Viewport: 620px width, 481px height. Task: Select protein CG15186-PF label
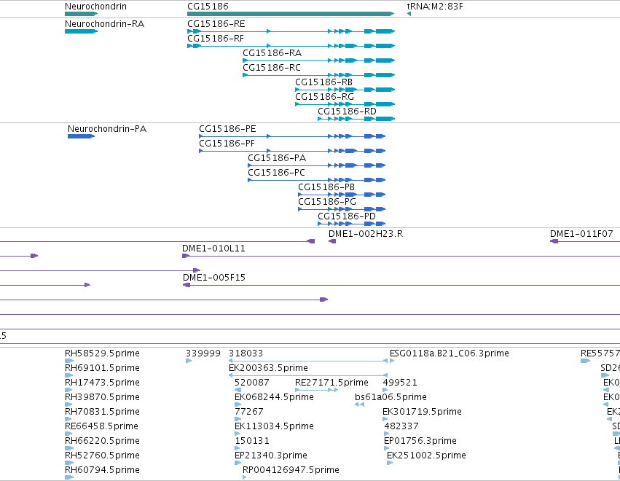[x=227, y=144]
